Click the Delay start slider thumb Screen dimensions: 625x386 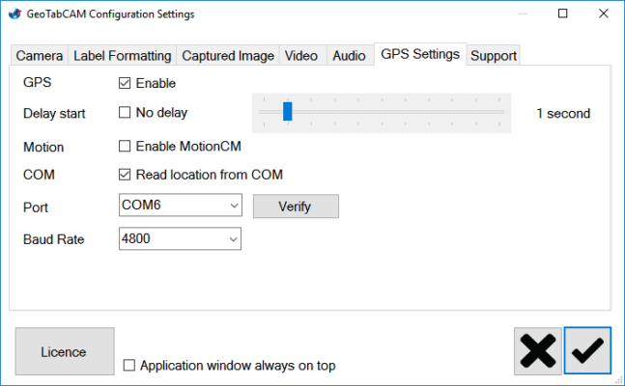288,112
